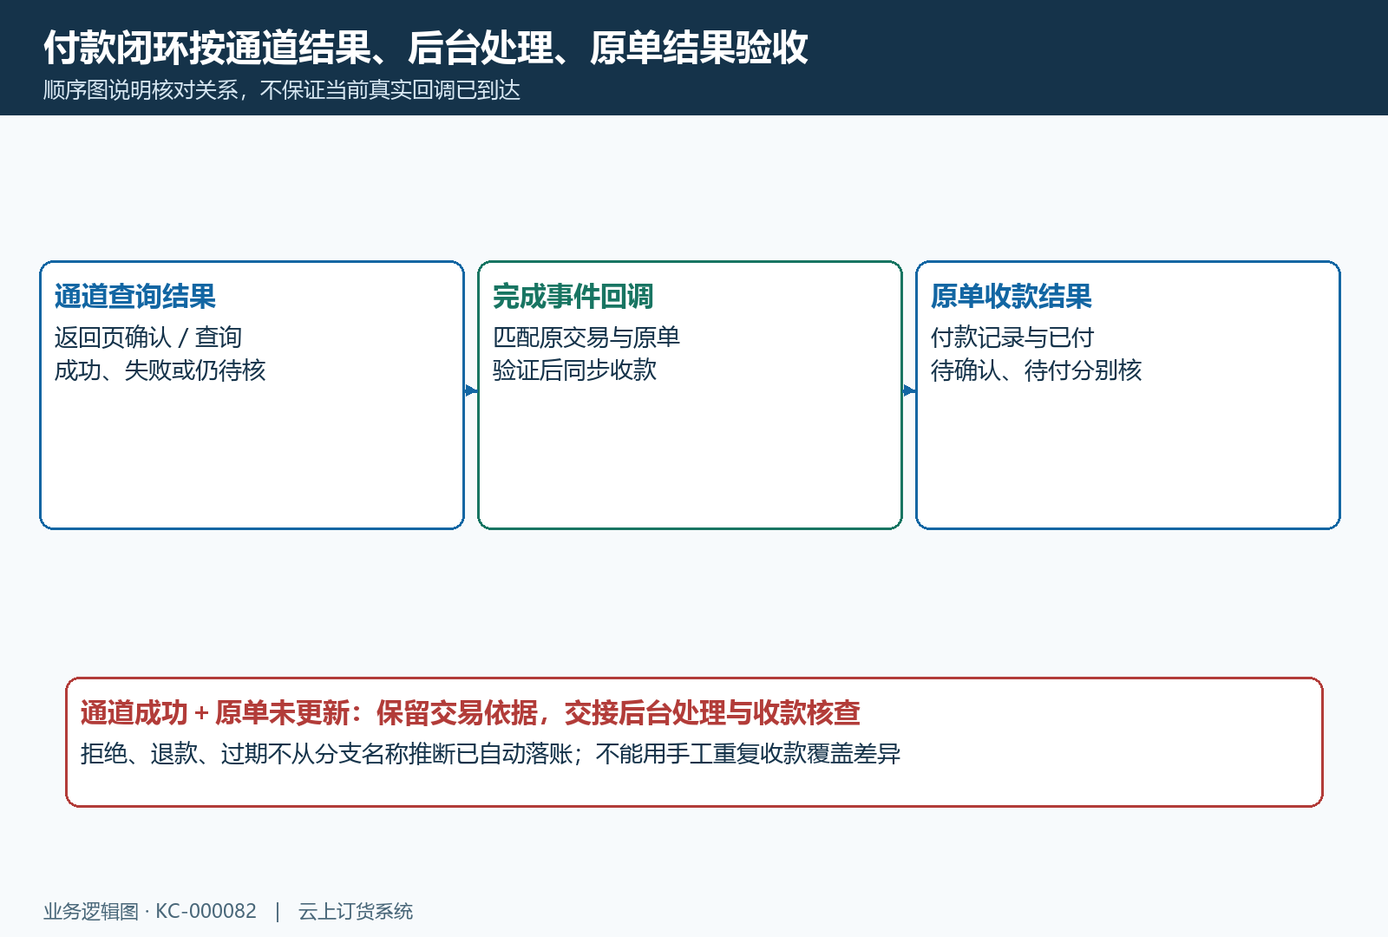The width and height of the screenshot is (1388, 937).
Task: Click the line 验证后同步收款
Action: [575, 370]
